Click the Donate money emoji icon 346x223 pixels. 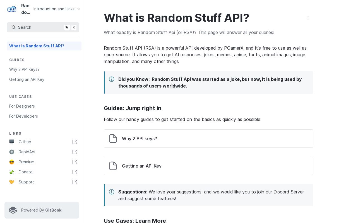coord(12,172)
